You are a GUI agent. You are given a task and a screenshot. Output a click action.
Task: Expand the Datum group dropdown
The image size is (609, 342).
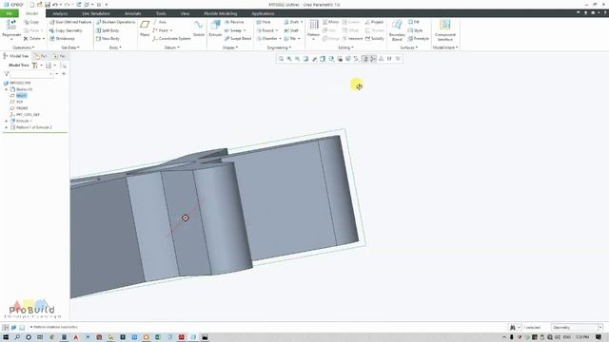point(171,47)
